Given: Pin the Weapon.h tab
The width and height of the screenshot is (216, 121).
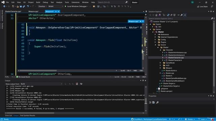Looking at the screenshot, I should (56, 11).
